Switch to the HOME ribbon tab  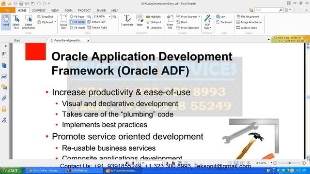point(22,10)
